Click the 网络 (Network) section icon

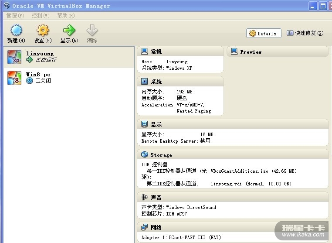click(144, 227)
